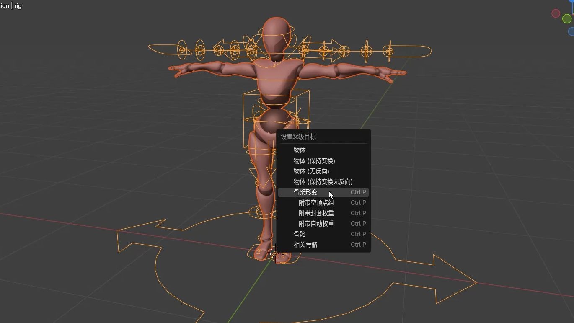Choose '附带自动权重' parenting option
The width and height of the screenshot is (574, 323).
click(x=317, y=223)
